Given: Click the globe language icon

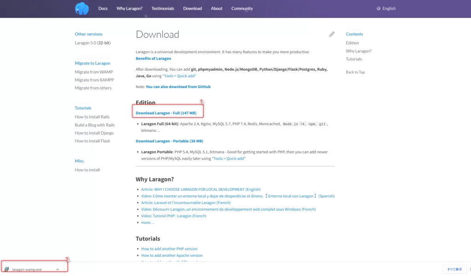Looking at the screenshot, I should click(x=379, y=8).
